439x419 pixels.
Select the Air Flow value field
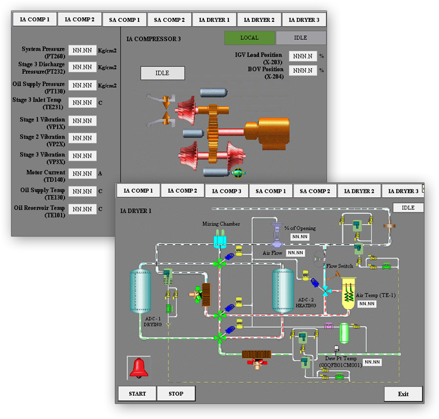coord(295,253)
